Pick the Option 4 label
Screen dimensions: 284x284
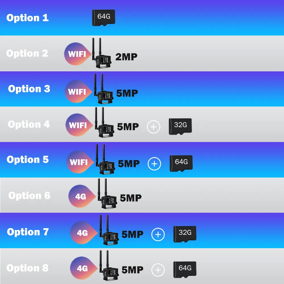[x=29, y=124]
